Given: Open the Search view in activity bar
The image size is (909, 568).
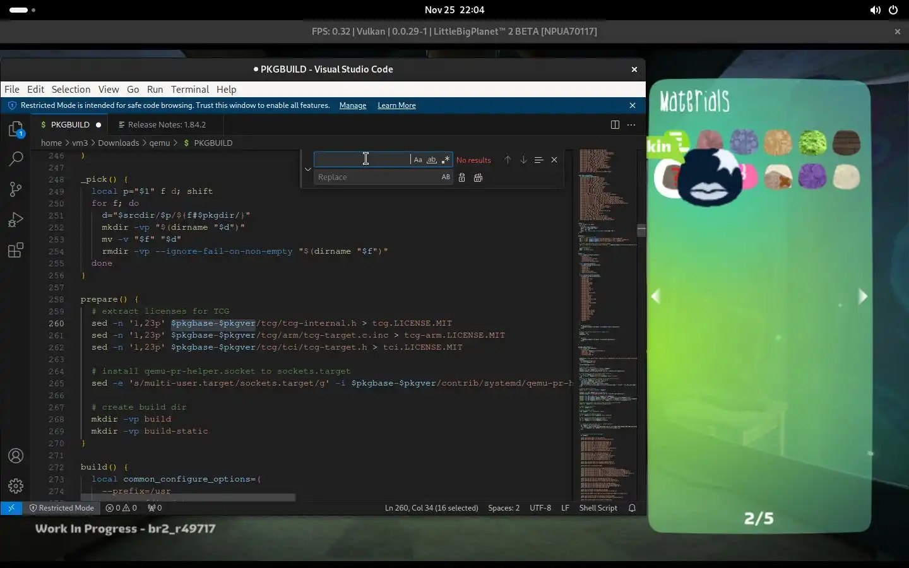Looking at the screenshot, I should click(16, 159).
